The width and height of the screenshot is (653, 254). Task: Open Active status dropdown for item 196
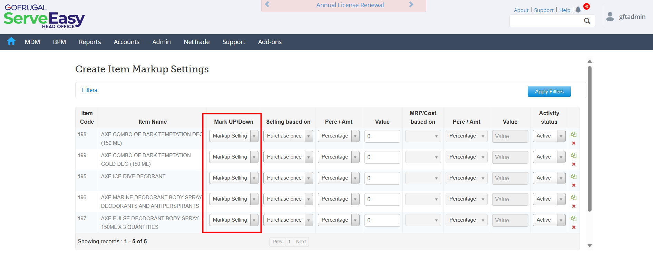click(549, 199)
